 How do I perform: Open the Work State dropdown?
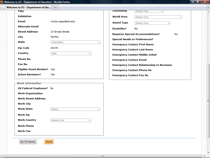(x=75, y=109)
